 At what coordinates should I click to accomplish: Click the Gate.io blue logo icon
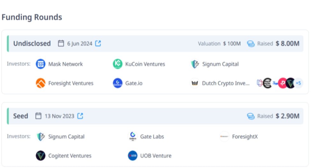tap(118, 83)
